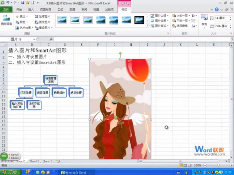Open Picture Border (图片边框) dropdown
Image resolution: width=234 pixels, height=175 pixels.
click(x=160, y=16)
